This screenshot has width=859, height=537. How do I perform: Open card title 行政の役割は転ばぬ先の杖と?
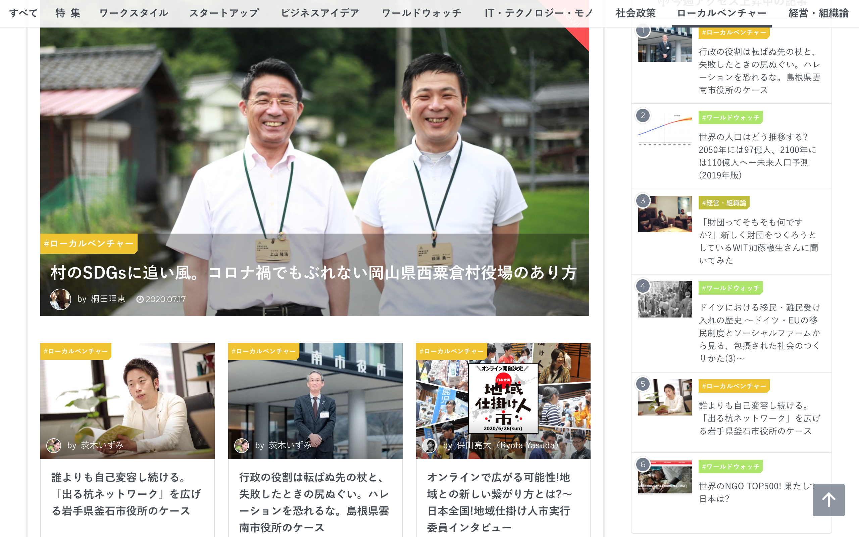(x=314, y=502)
